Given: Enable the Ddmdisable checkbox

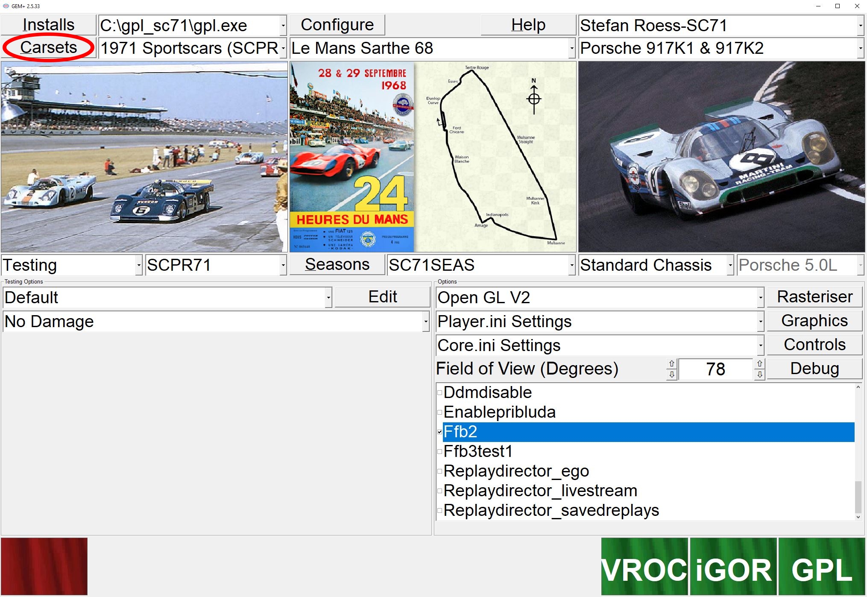Looking at the screenshot, I should click(x=439, y=392).
